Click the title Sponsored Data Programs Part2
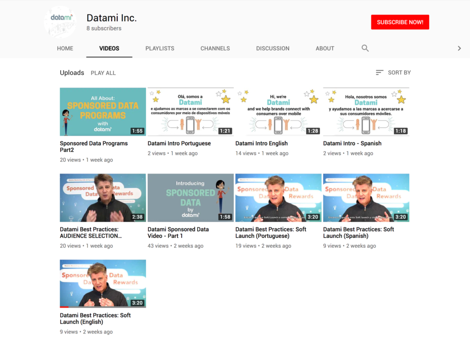The height and width of the screenshot is (339, 470). [94, 147]
